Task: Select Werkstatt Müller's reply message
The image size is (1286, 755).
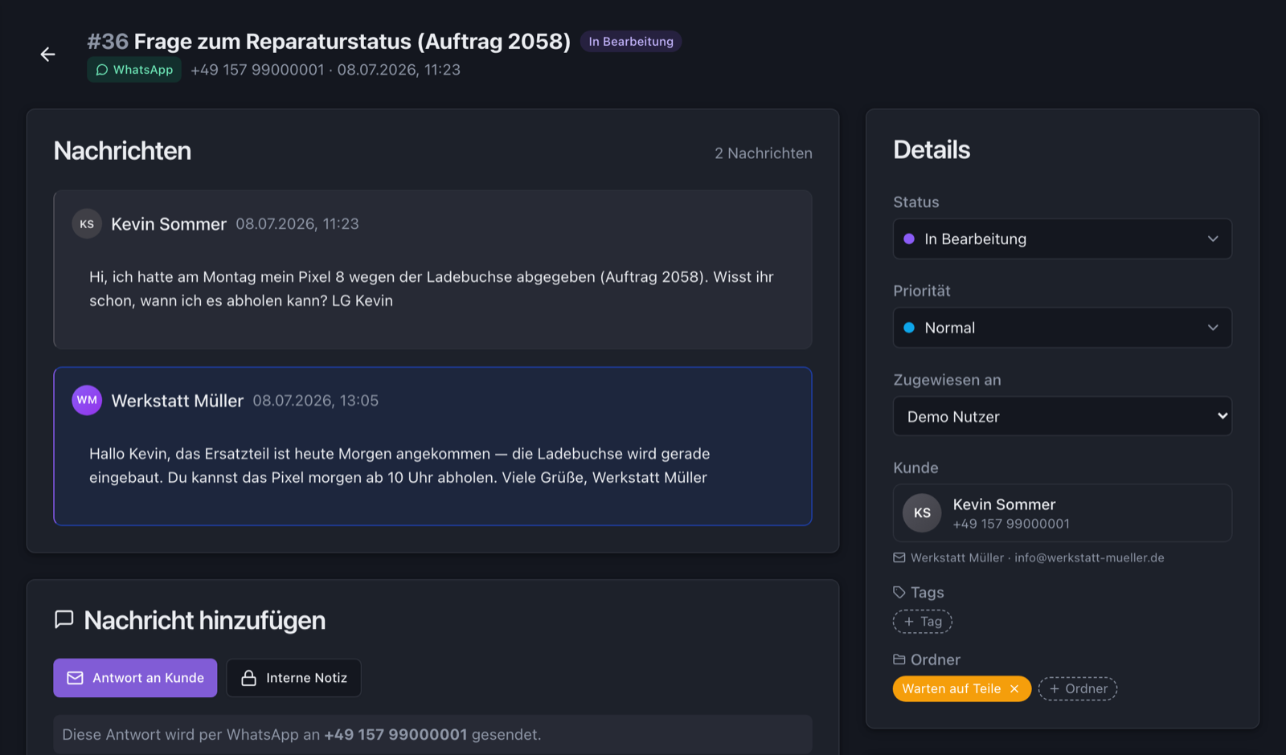Action: coord(432,447)
